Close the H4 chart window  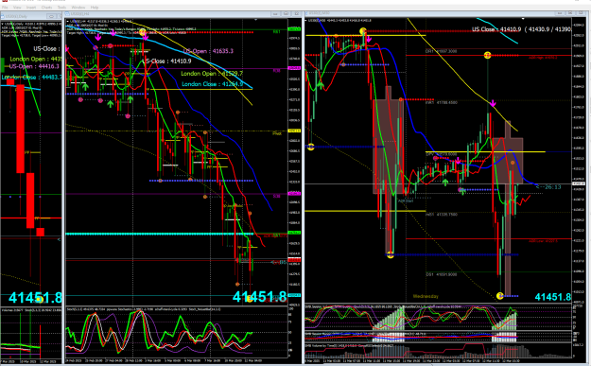click(297, 14)
